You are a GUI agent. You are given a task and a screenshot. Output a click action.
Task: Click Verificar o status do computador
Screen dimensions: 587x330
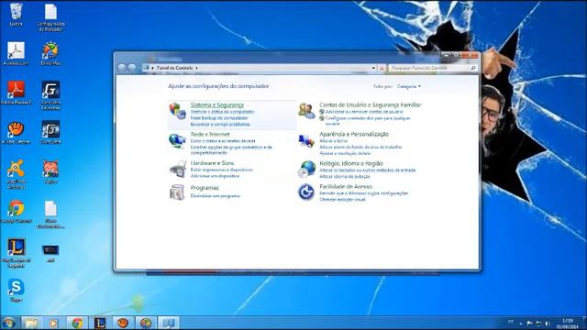pyautogui.click(x=222, y=112)
